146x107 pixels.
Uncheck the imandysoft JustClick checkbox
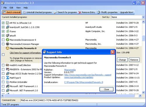[3, 27]
